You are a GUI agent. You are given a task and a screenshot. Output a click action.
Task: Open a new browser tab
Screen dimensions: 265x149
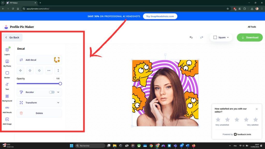[40, 3]
